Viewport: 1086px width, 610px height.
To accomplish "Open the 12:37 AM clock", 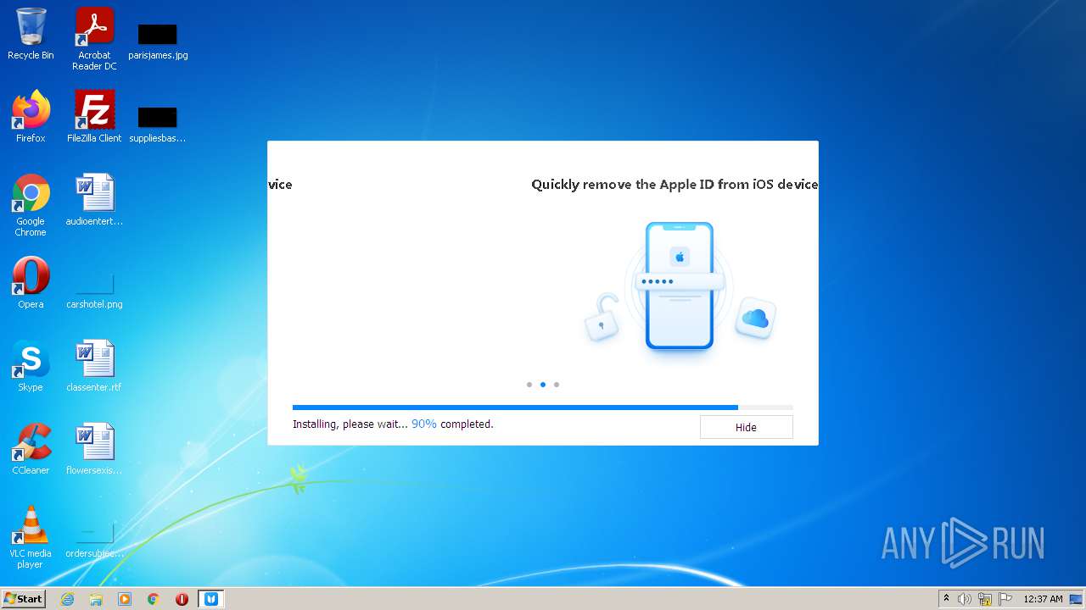I will [1043, 599].
